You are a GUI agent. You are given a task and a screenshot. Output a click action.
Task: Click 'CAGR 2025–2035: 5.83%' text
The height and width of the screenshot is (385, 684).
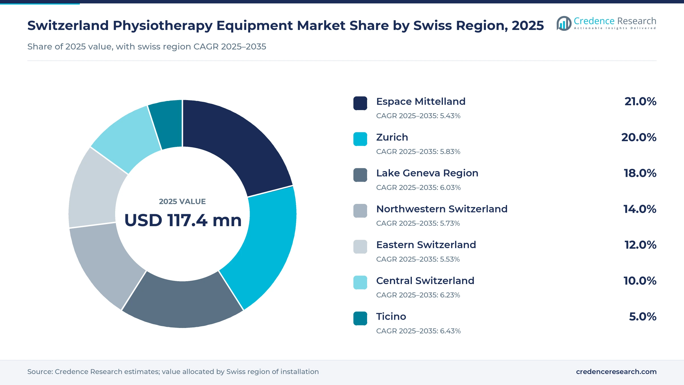[x=418, y=151]
